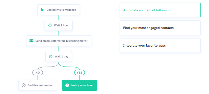Select the Contact visits webpage text
Image resolution: width=209 pixels, height=94 pixels.
click(x=61, y=10)
